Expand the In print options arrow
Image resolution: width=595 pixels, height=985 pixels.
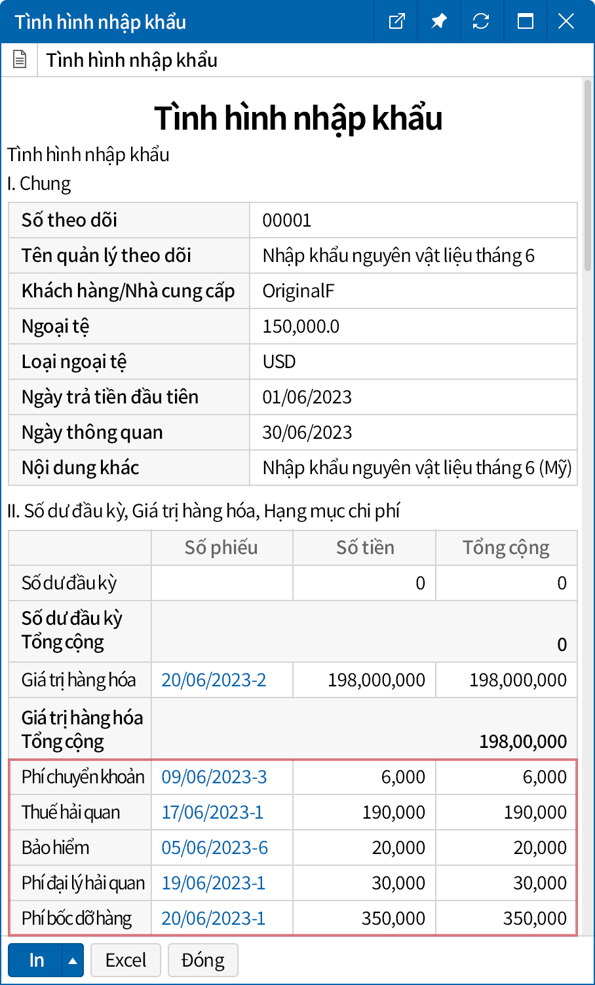click(x=73, y=961)
